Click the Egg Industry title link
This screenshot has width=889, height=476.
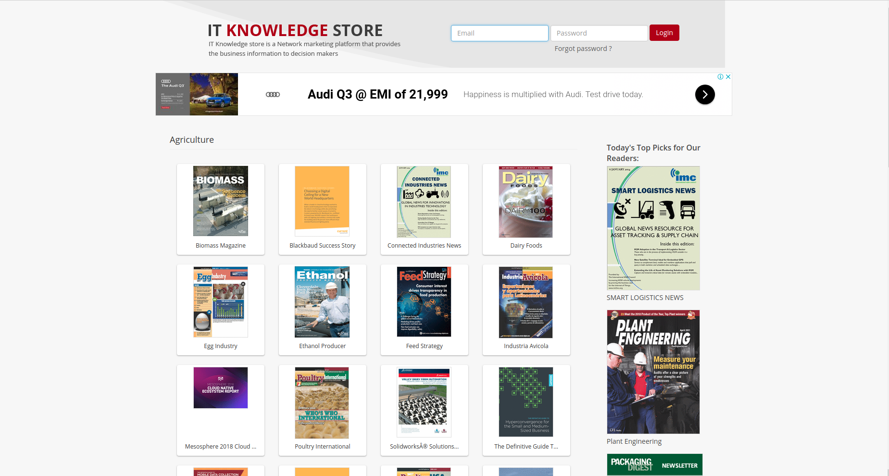coord(221,346)
